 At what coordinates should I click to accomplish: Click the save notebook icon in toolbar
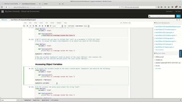coord(24,26)
